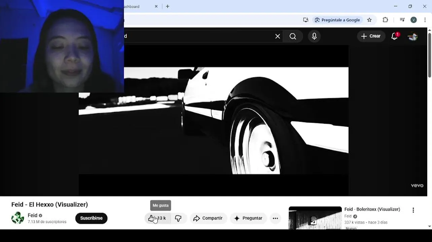The width and height of the screenshot is (432, 242).
Task: Click the Suscribirse button
Action: coord(91,218)
